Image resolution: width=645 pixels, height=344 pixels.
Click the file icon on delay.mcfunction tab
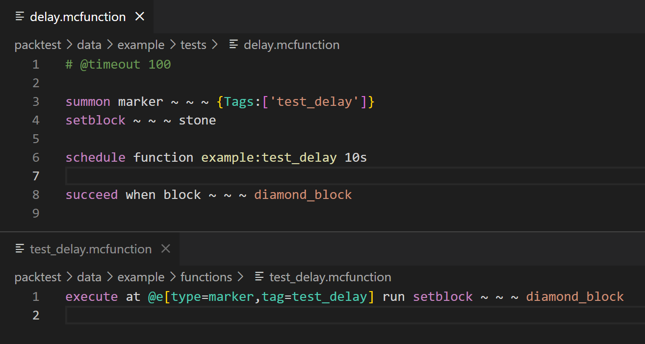(x=19, y=16)
